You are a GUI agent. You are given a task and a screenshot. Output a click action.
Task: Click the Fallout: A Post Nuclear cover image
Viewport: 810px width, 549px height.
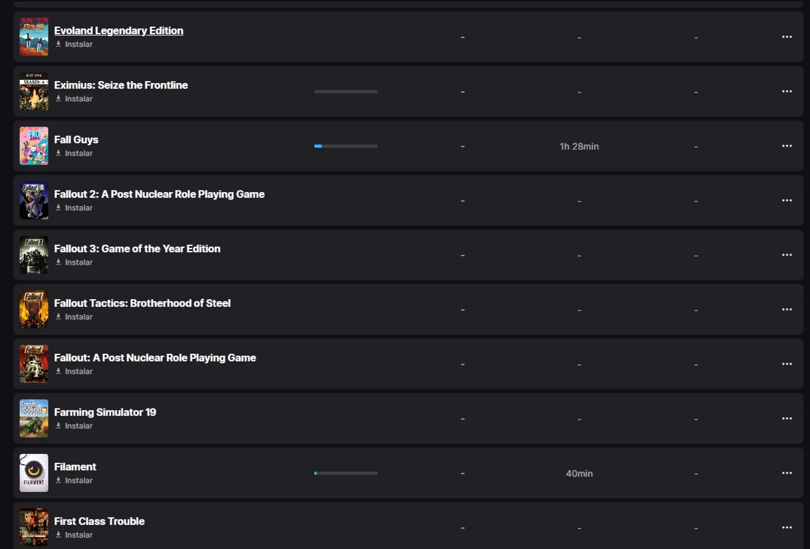(x=34, y=364)
